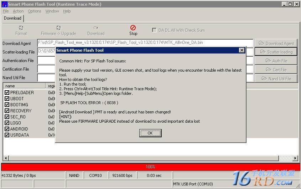Click the Auth File browse button
The image size is (301, 189).
tap(276, 61)
